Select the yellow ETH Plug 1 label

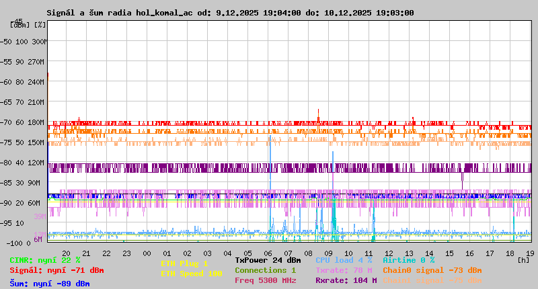184,263
